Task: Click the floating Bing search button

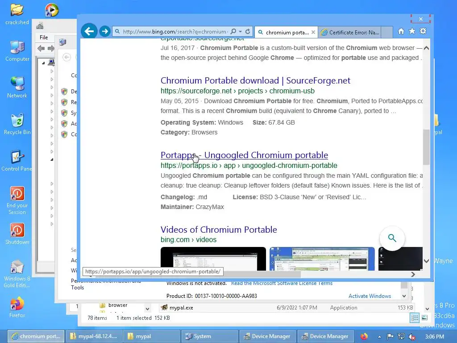Action: [x=392, y=238]
